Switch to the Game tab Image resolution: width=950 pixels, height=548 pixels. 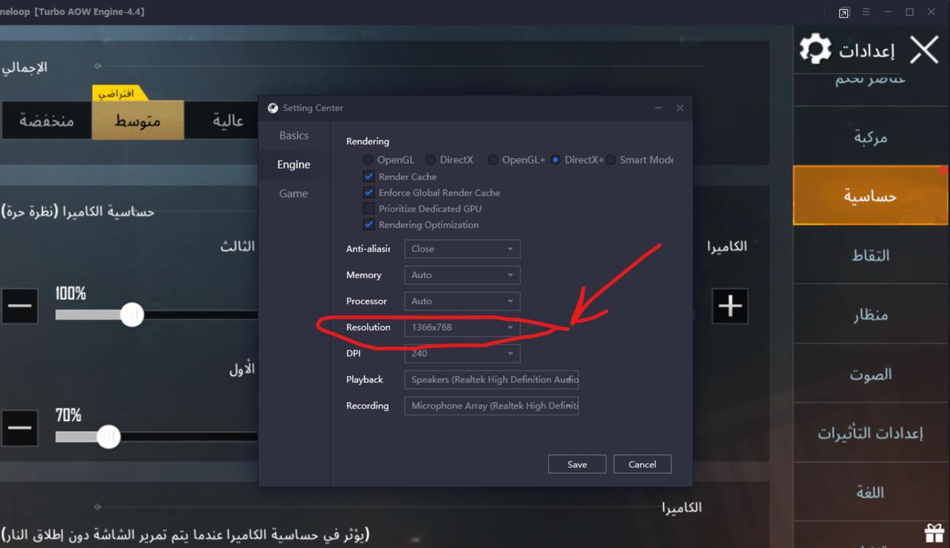pos(293,194)
